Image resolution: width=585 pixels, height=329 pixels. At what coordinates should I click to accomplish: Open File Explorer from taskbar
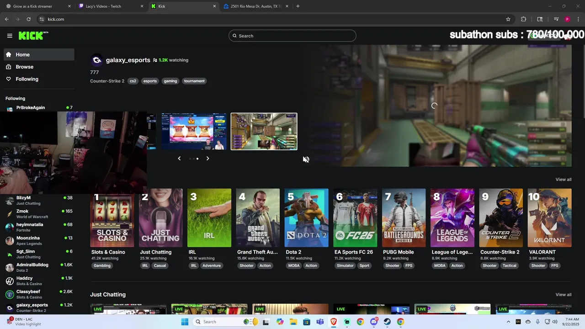pyautogui.click(x=293, y=322)
